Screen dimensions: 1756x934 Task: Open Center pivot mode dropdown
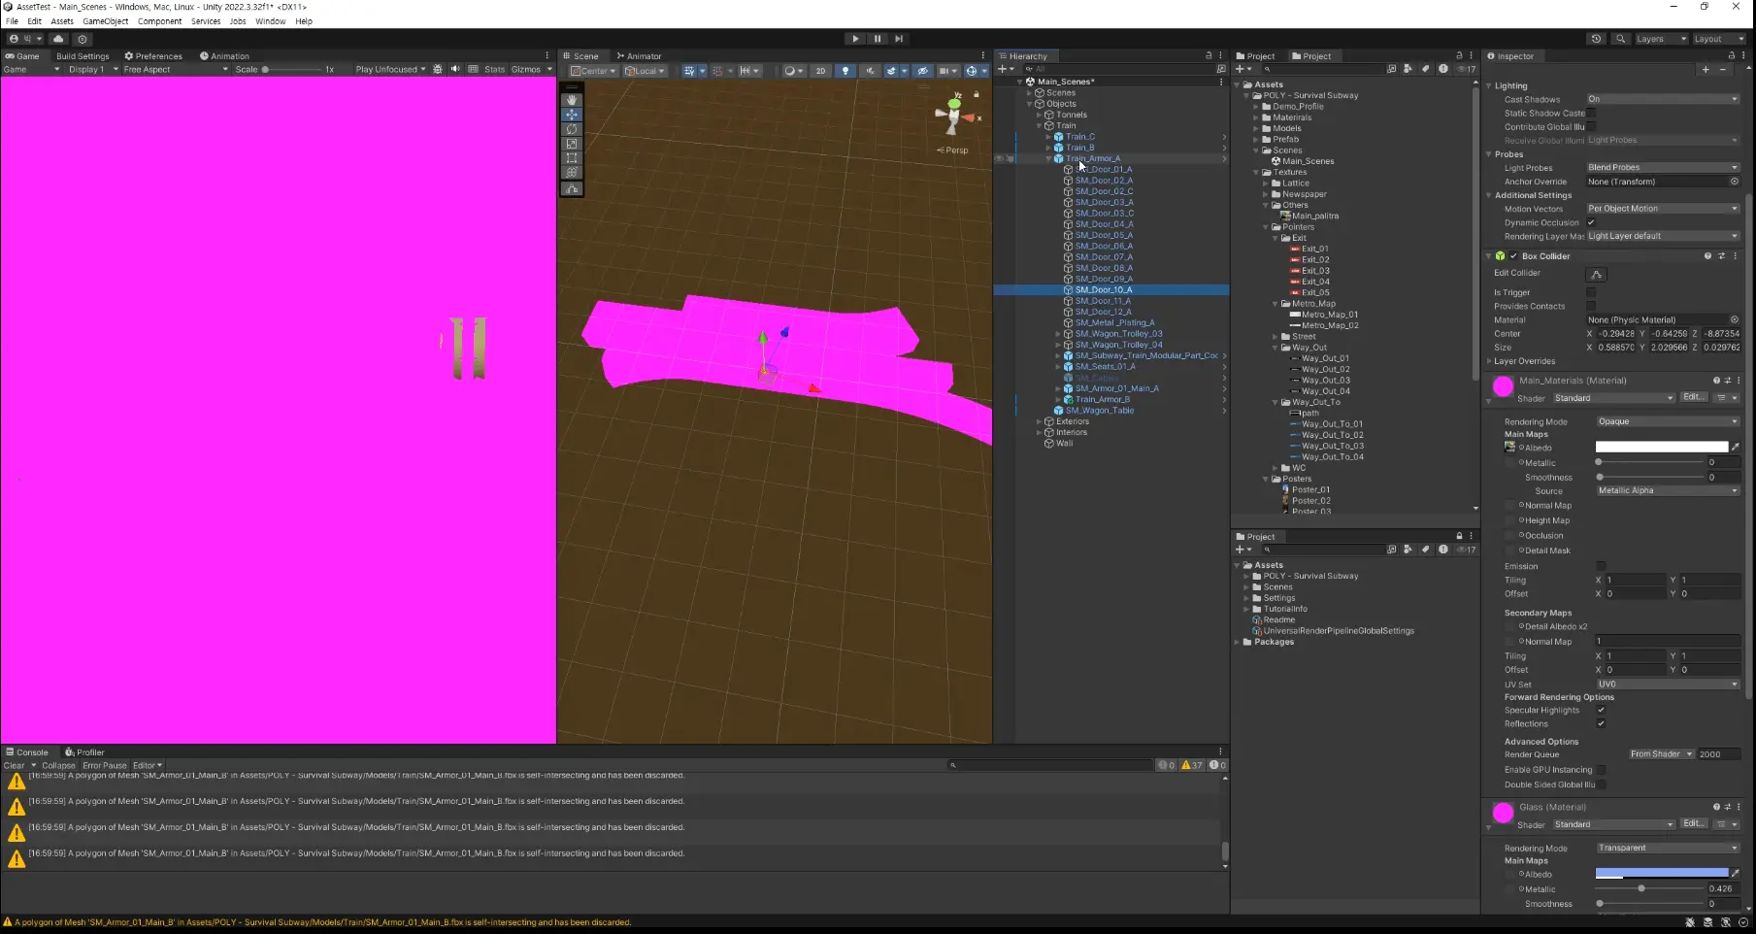coord(593,71)
